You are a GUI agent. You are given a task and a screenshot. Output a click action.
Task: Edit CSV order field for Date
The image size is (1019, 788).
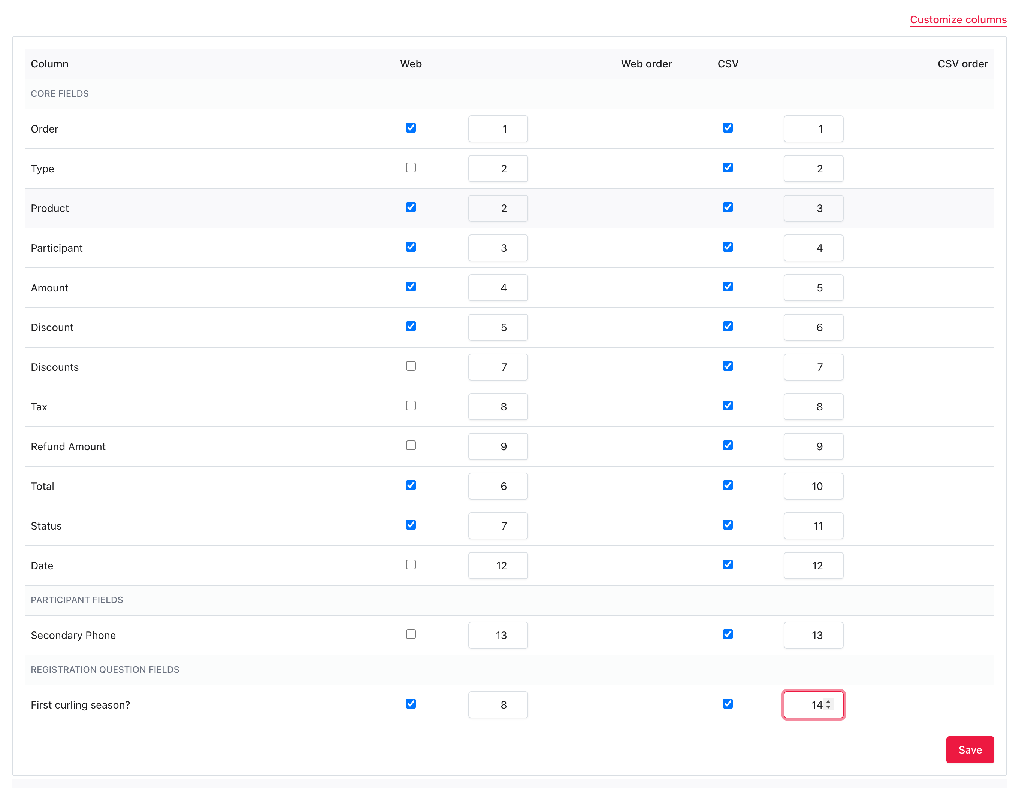(813, 565)
